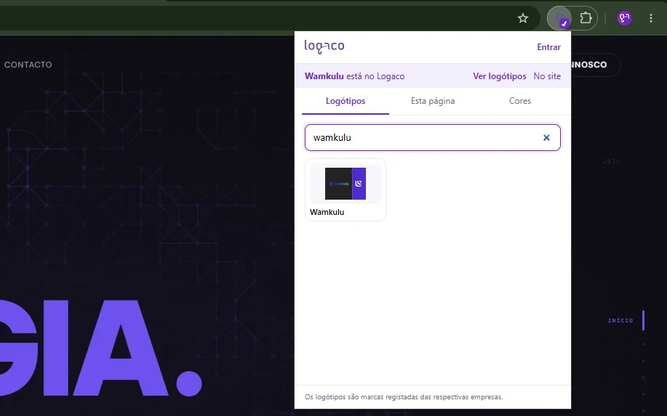
Task: Switch to the Cores tab
Action: (520, 101)
